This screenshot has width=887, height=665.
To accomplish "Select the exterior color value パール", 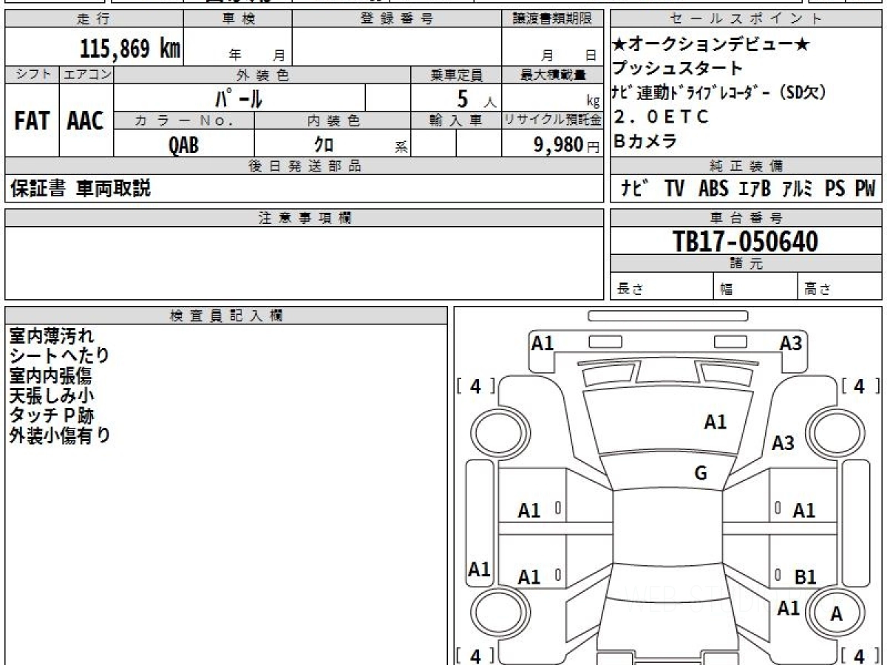I will point(239,98).
